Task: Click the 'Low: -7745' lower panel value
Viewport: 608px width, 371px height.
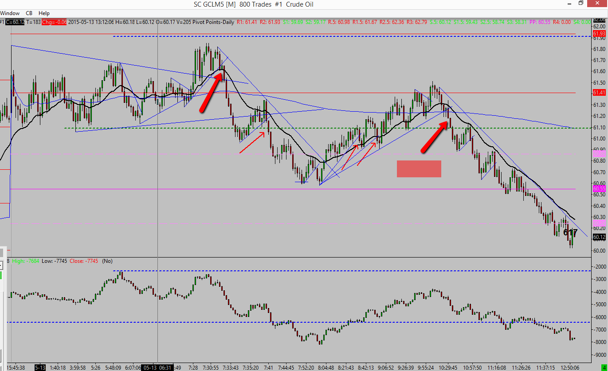Action: pyautogui.click(x=55, y=261)
